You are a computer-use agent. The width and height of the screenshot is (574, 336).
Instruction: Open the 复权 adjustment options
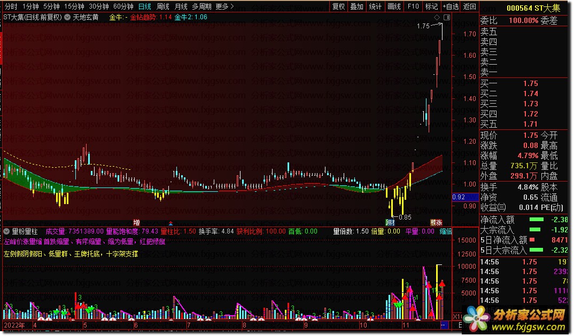(x=339, y=6)
